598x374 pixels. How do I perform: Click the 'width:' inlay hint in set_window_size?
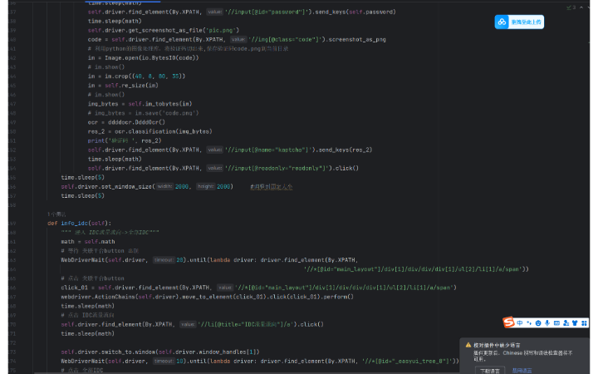(164, 187)
